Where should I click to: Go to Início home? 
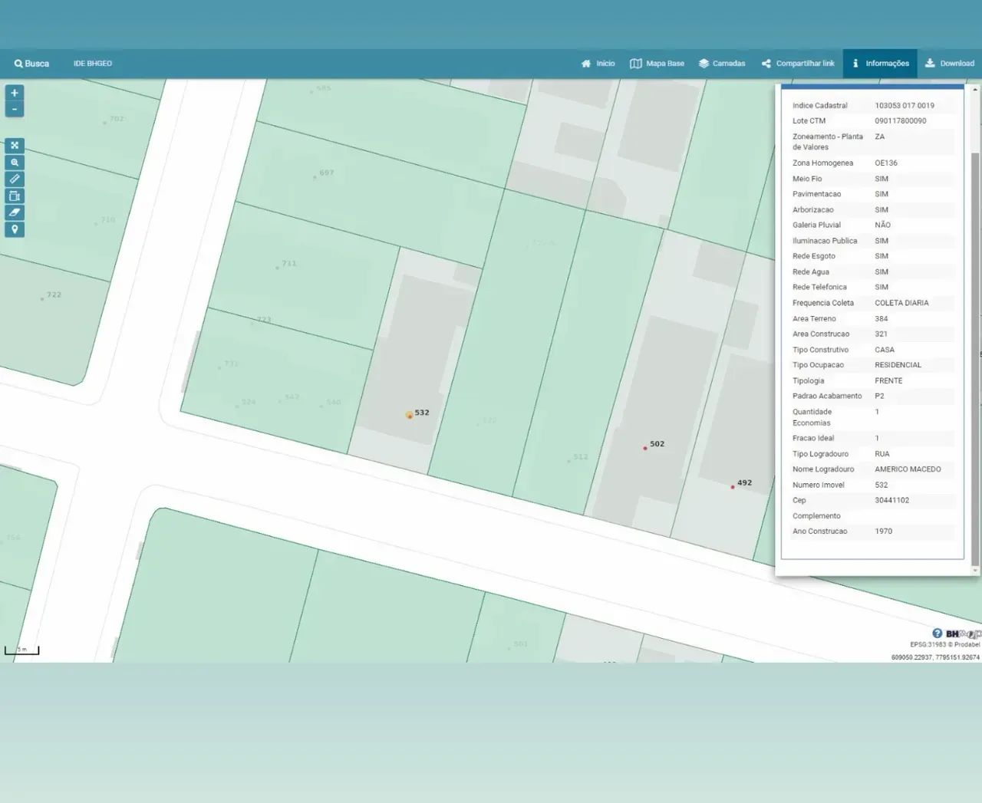(x=598, y=64)
